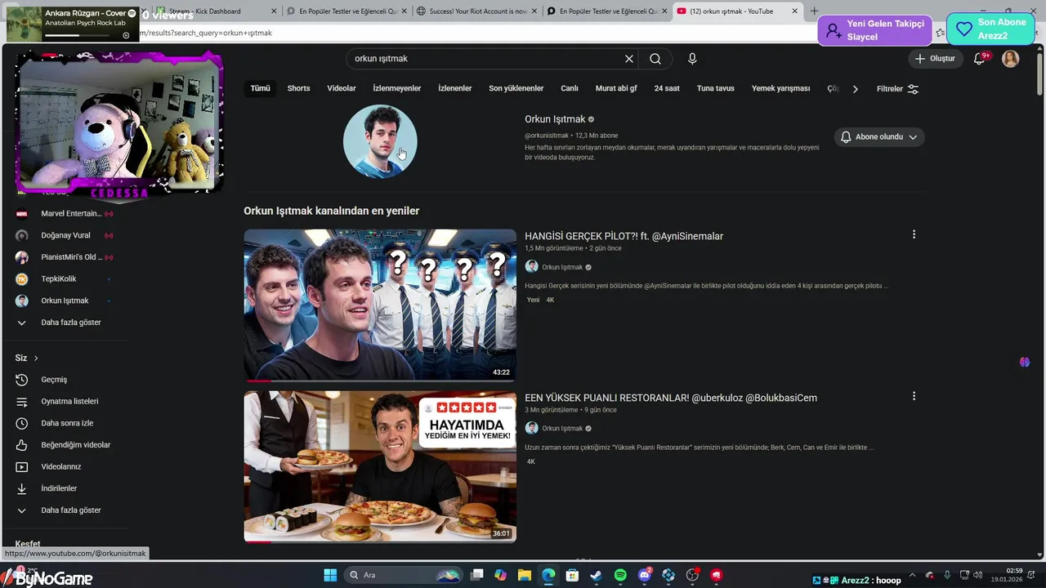Open the Siz section chevron
The image size is (1046, 588).
point(36,358)
